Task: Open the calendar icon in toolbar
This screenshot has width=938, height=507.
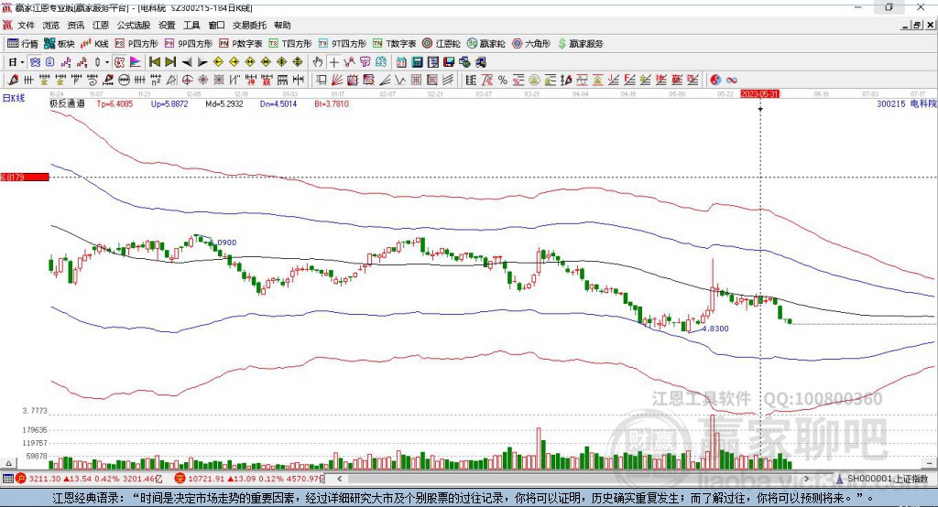Action: [401, 62]
